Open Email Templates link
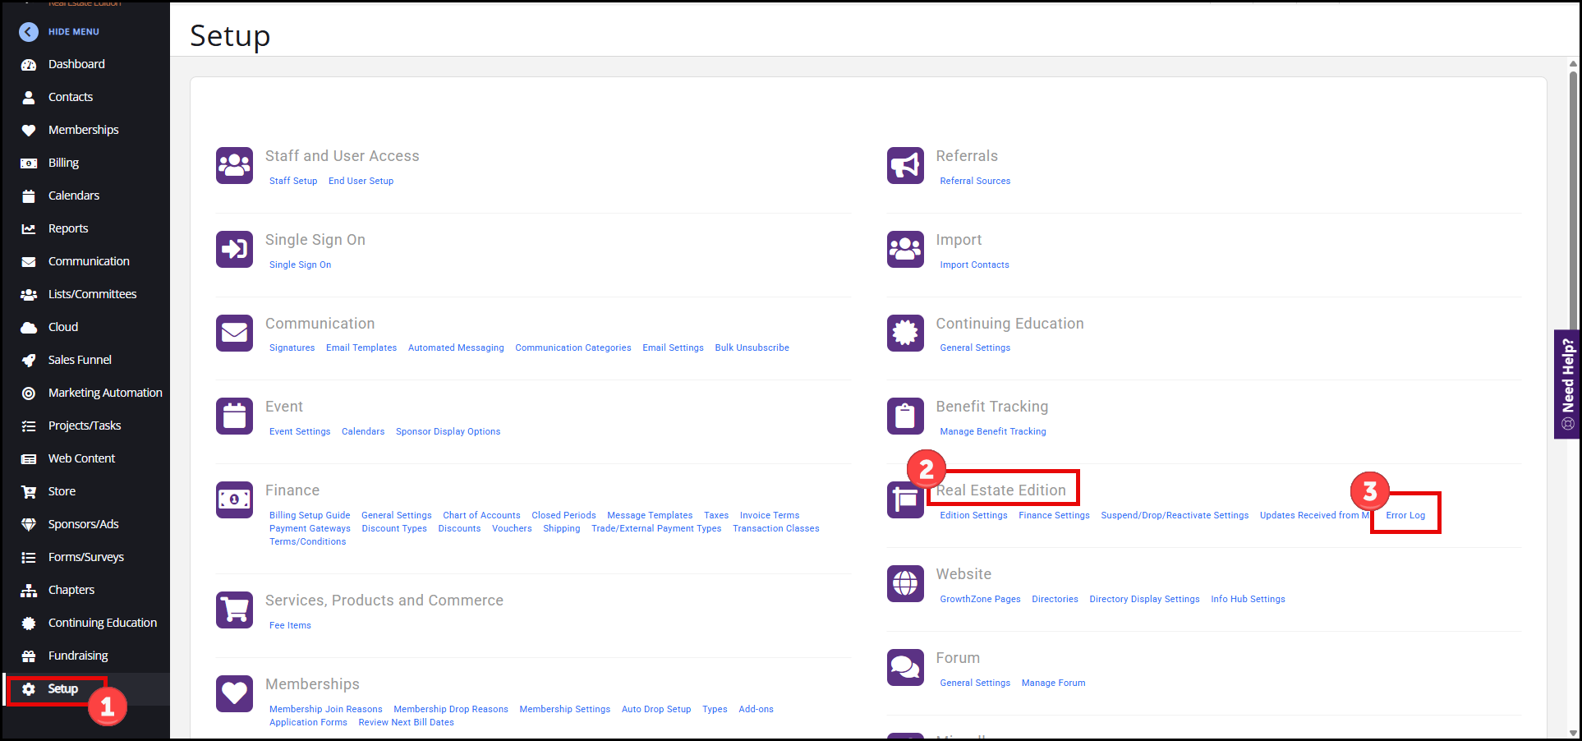Screen dimensions: 1582x741 coord(361,347)
